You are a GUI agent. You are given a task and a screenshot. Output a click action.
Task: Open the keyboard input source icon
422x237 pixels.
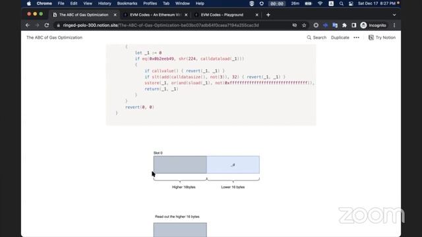tap(331, 3)
